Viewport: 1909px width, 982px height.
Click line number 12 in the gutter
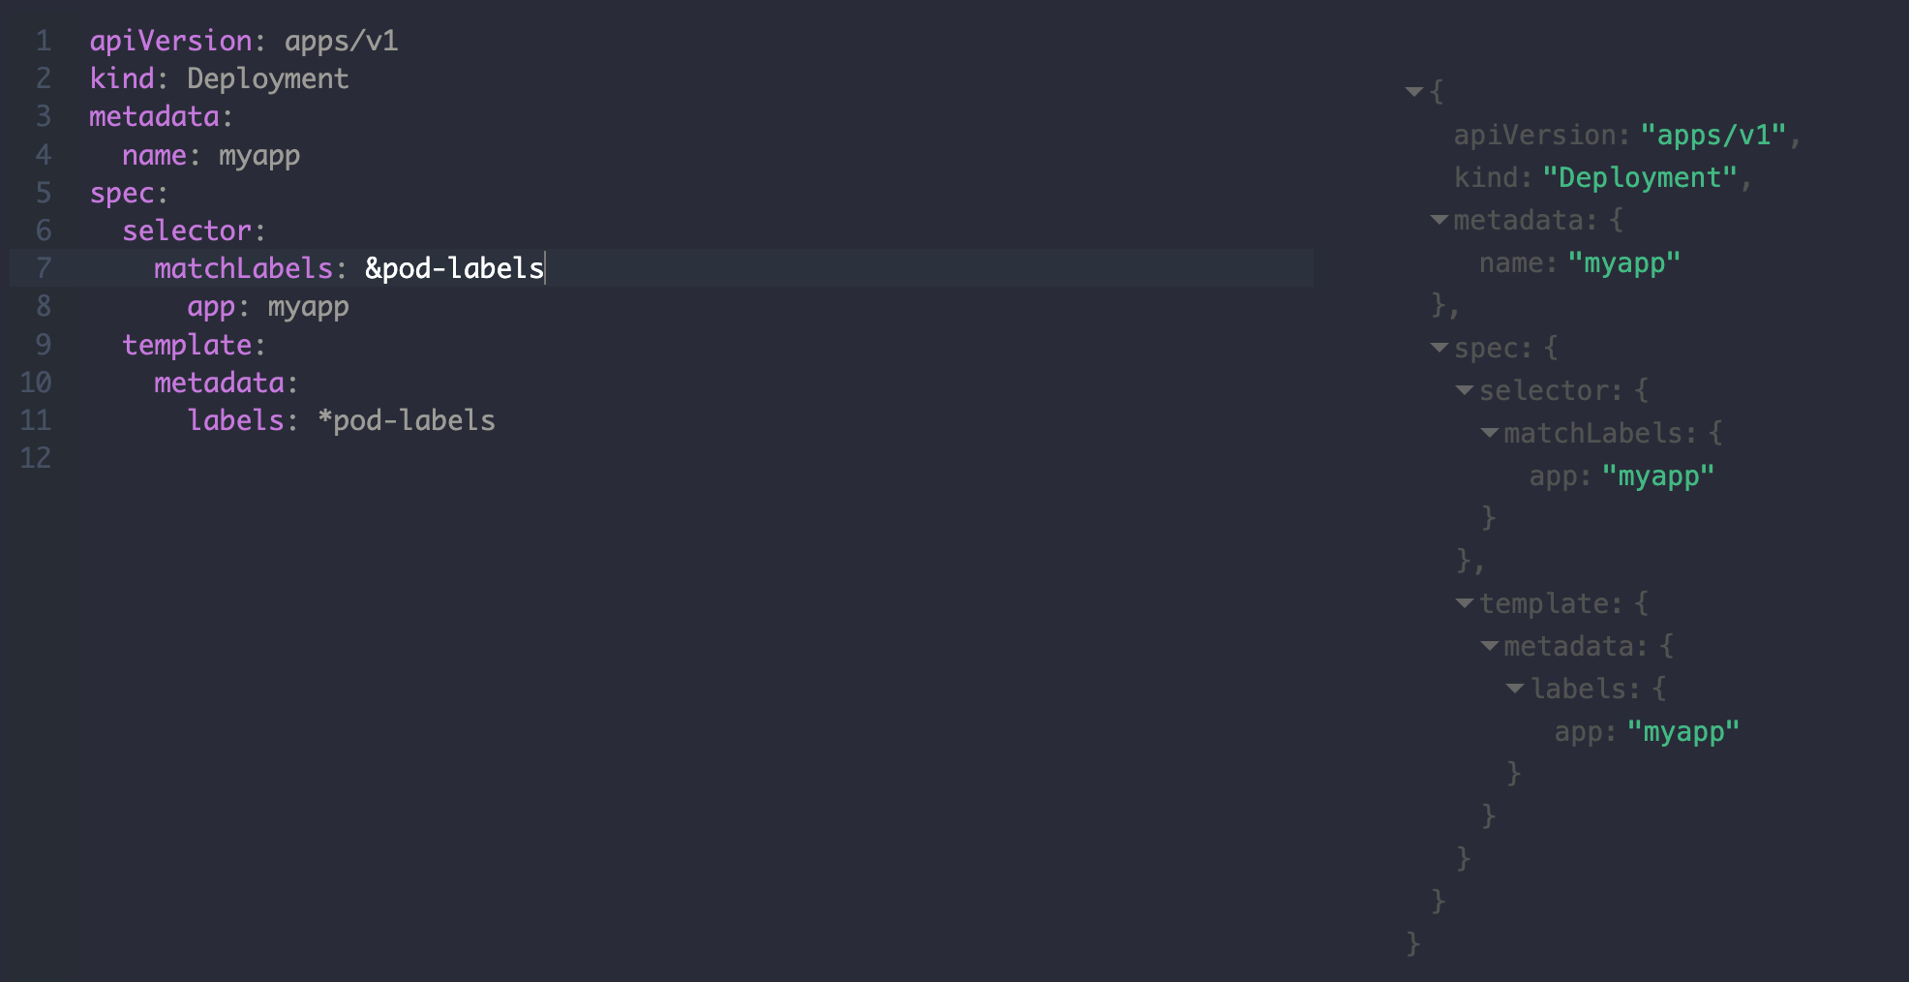36,458
